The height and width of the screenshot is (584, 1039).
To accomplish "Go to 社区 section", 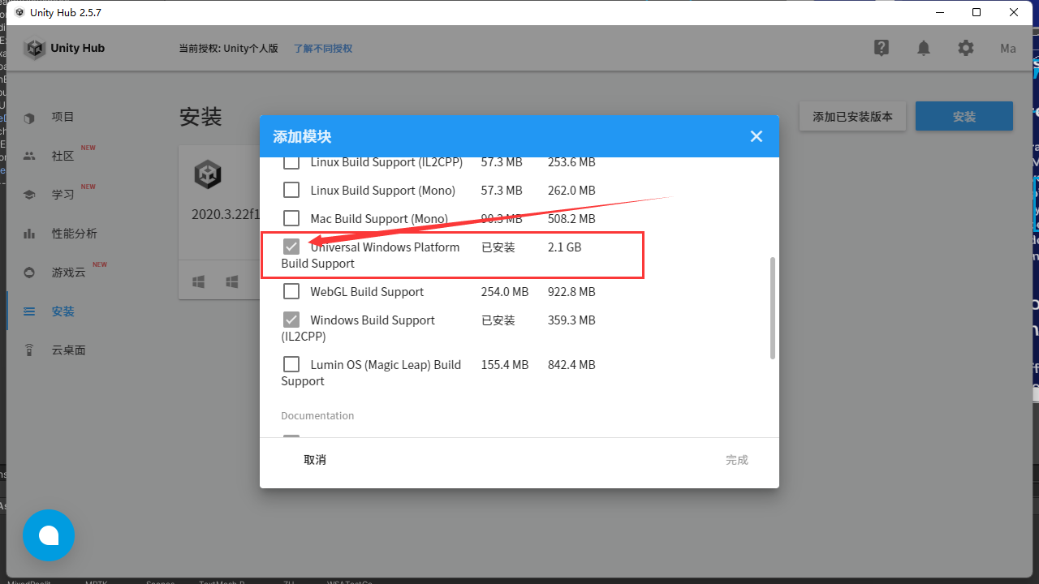I will pyautogui.click(x=63, y=156).
